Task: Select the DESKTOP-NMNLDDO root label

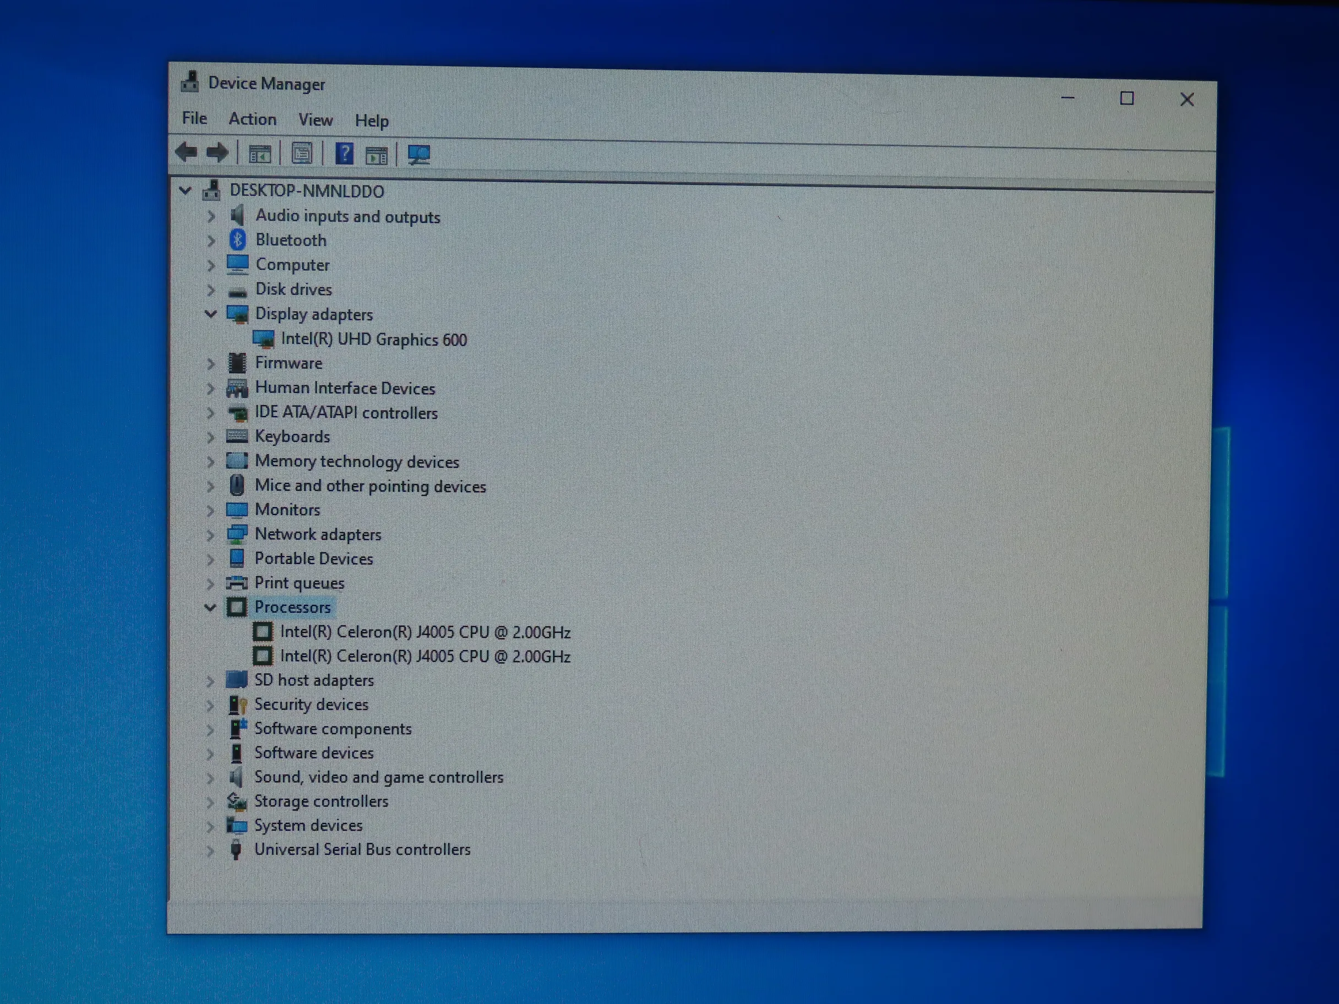Action: point(306,190)
